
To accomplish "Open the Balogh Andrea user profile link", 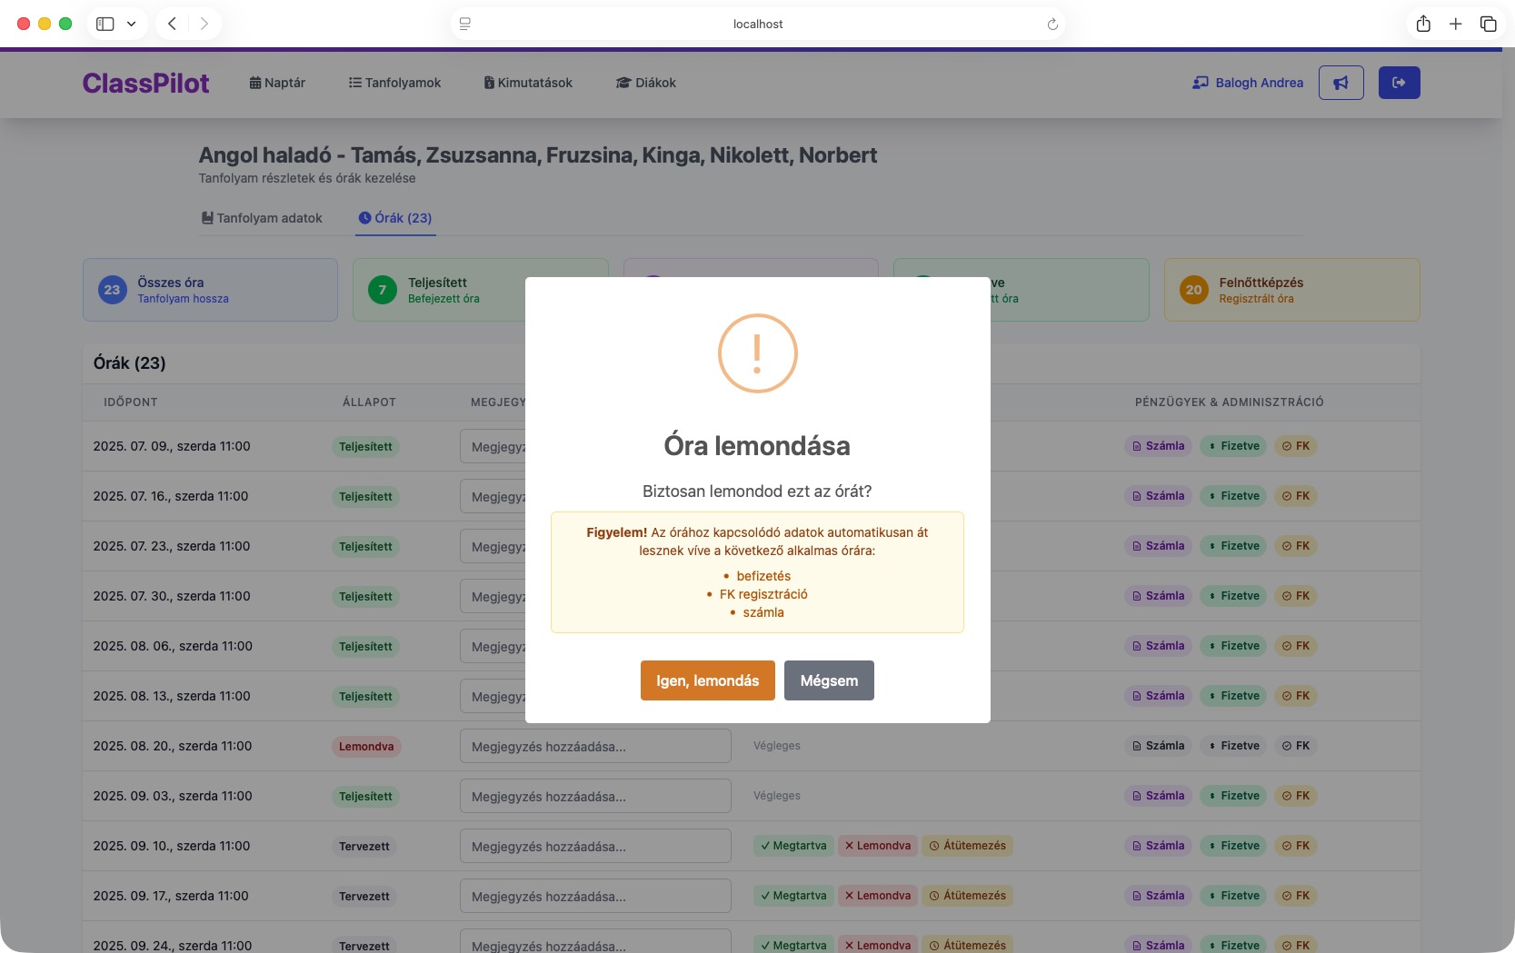I will pos(1248,83).
